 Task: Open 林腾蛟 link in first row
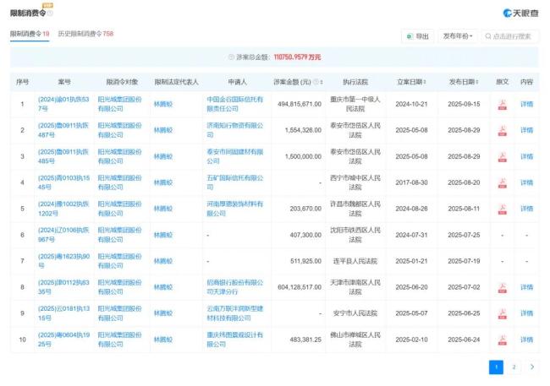[162, 104]
